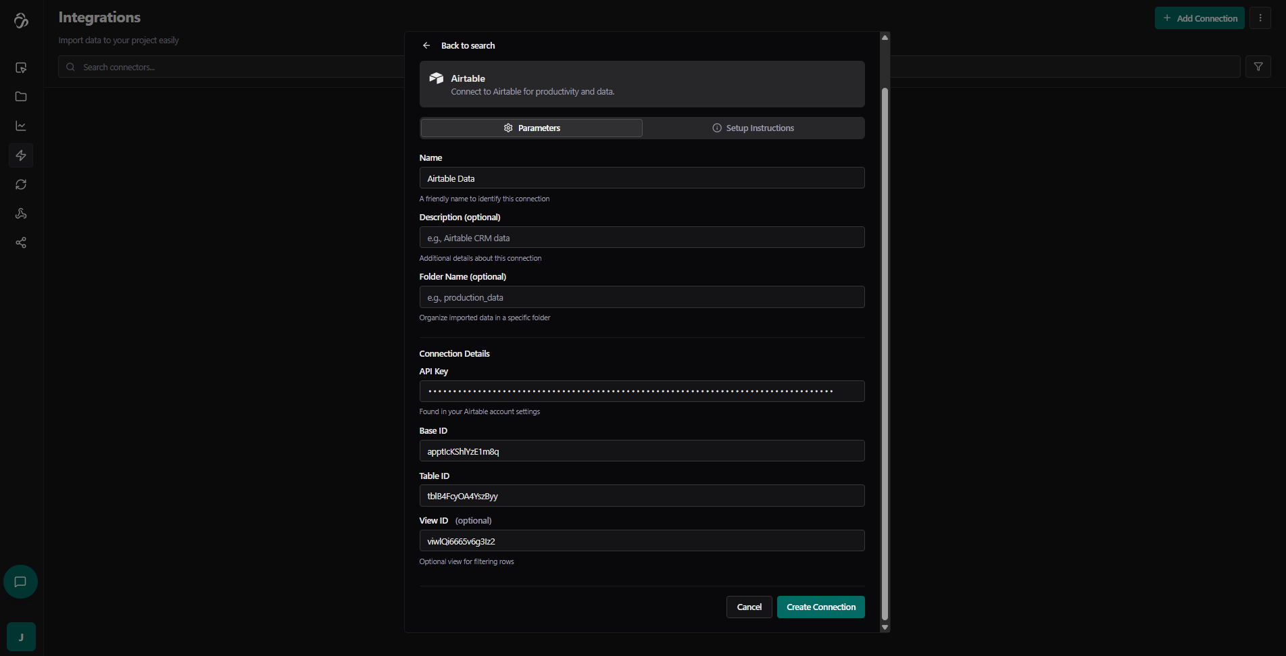
Task: Open the user avatar "J" menu
Action: click(21, 637)
